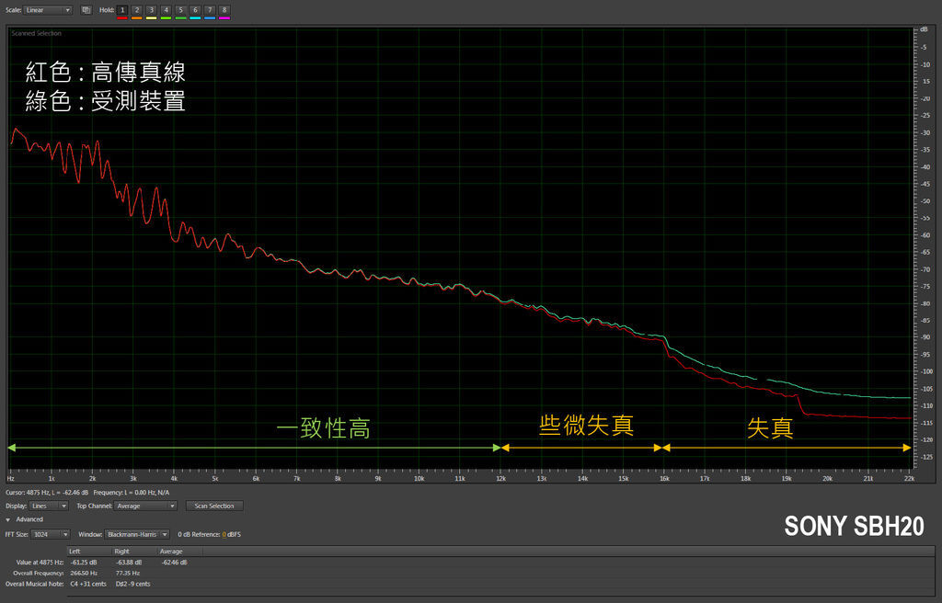Collapse the Advanced section triangle
This screenshot has height=603, width=942.
8,519
